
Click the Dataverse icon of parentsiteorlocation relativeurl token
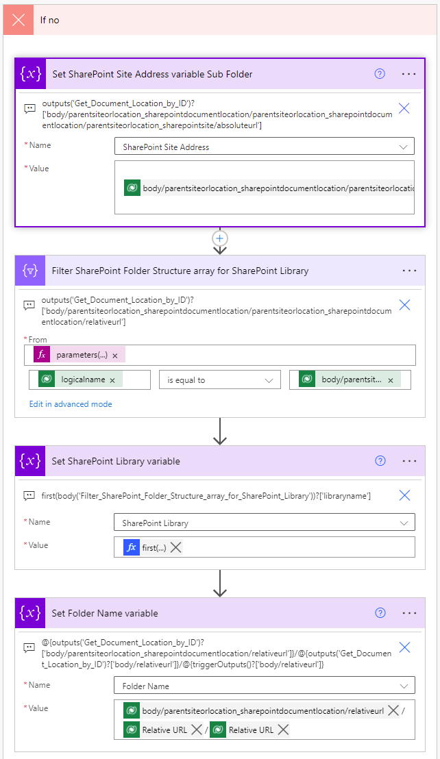131,710
